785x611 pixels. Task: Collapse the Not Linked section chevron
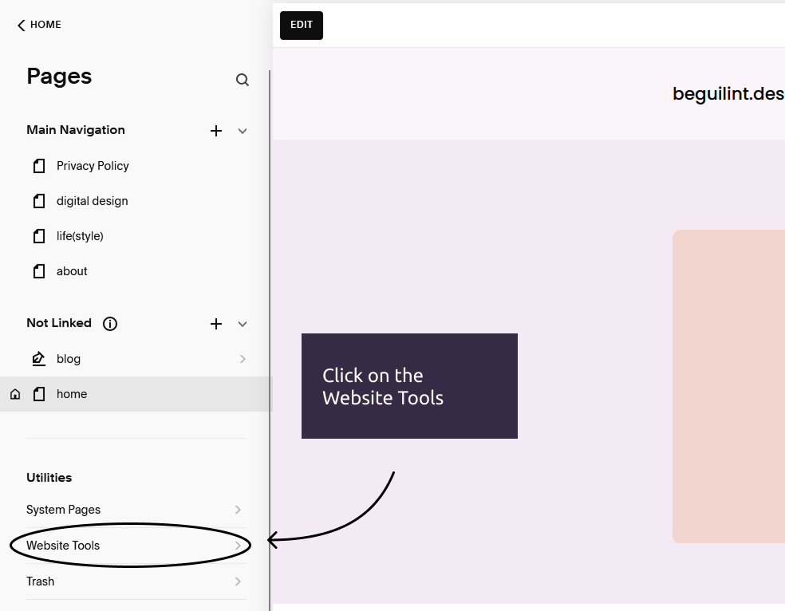click(243, 325)
